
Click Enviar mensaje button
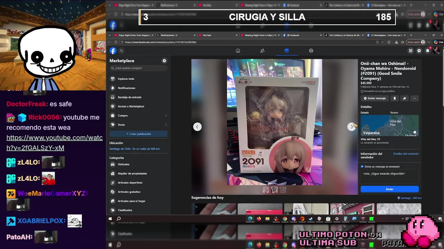pyautogui.click(x=375, y=98)
